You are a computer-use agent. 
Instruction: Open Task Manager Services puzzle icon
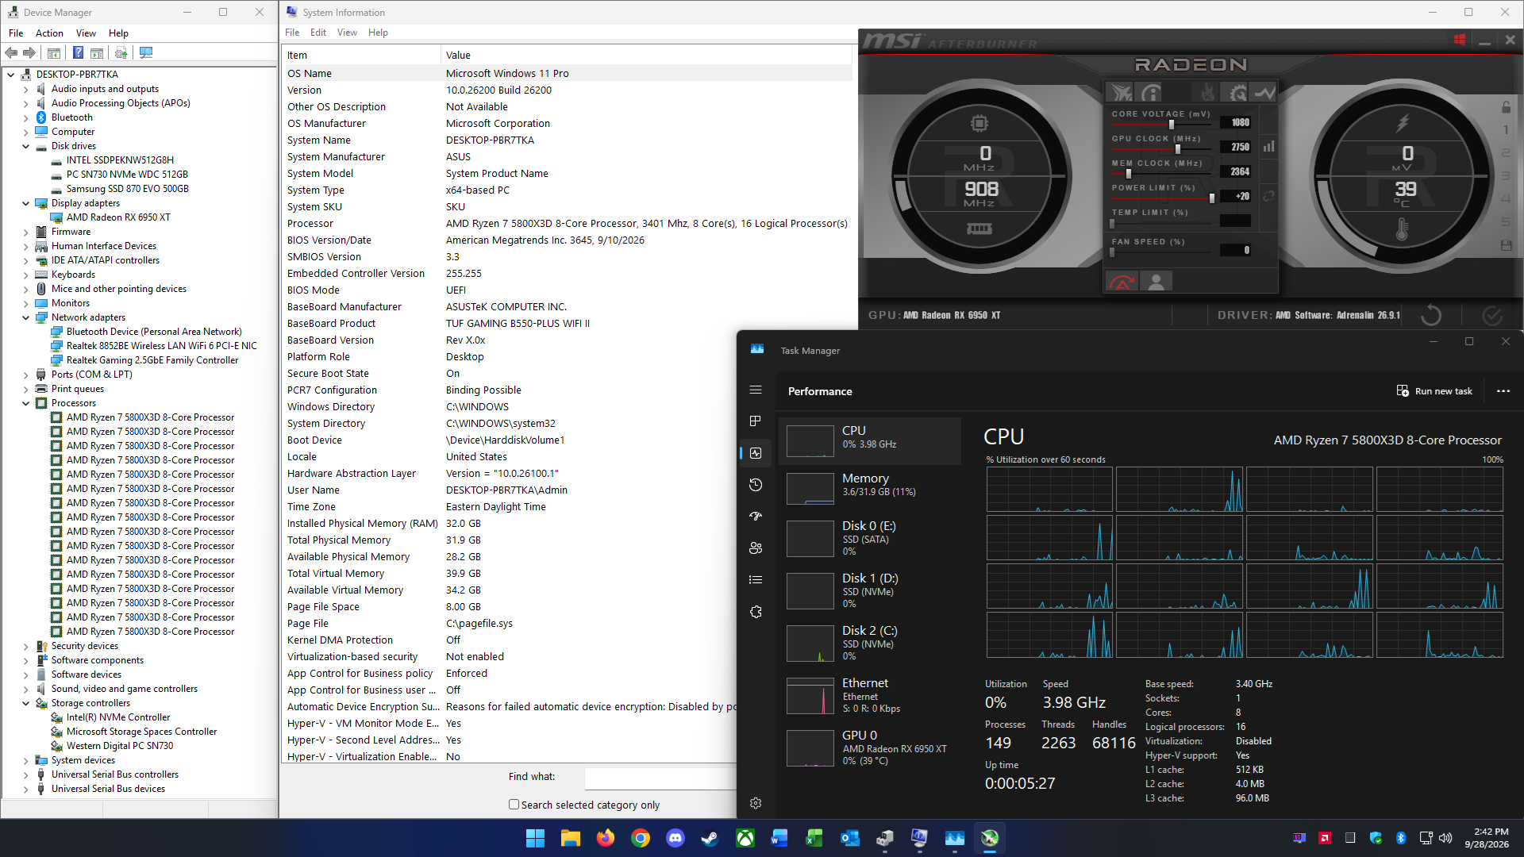tap(756, 612)
